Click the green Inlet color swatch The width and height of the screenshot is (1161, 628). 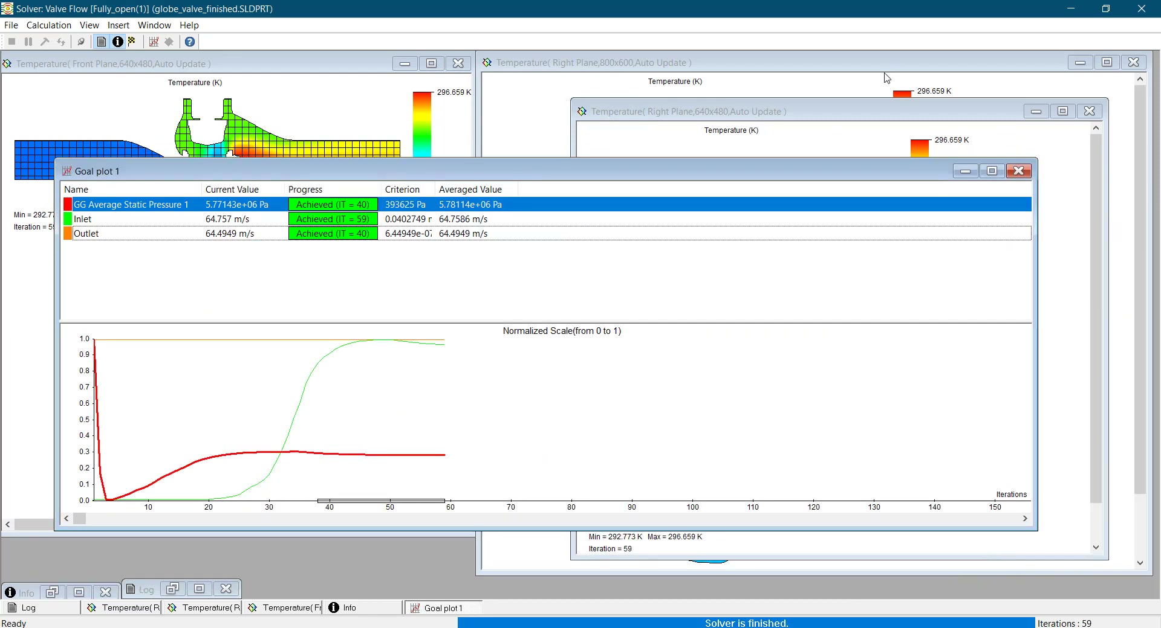click(68, 219)
